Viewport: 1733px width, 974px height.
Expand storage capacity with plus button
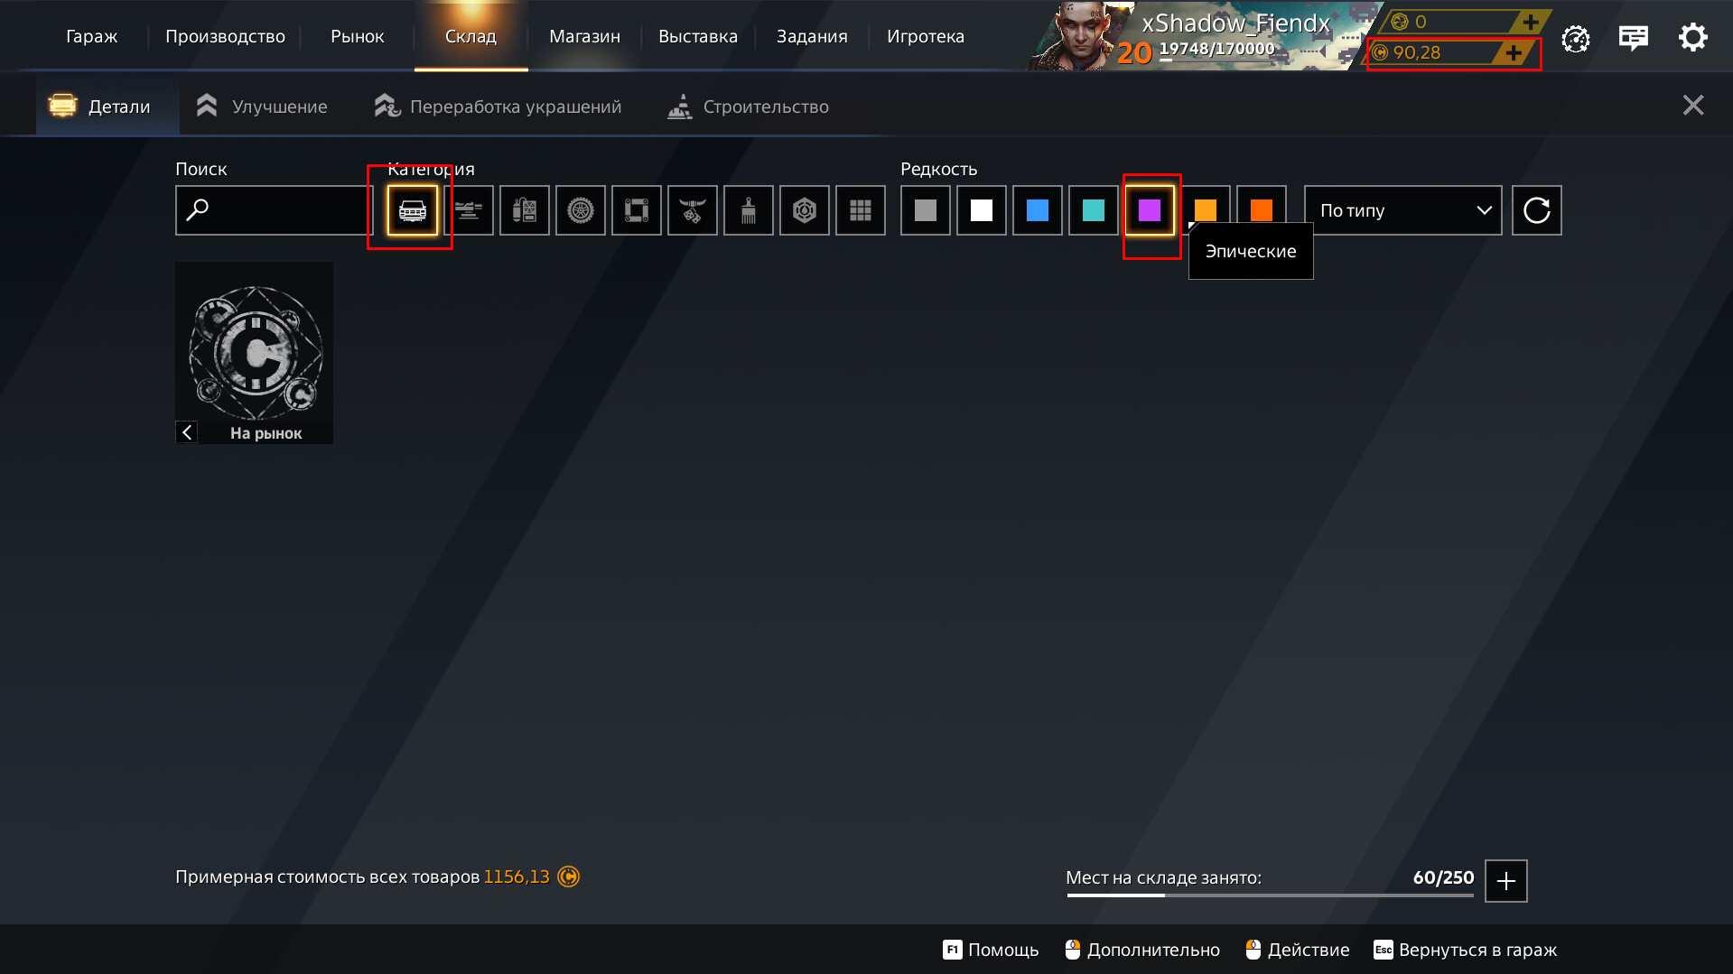pyautogui.click(x=1506, y=881)
